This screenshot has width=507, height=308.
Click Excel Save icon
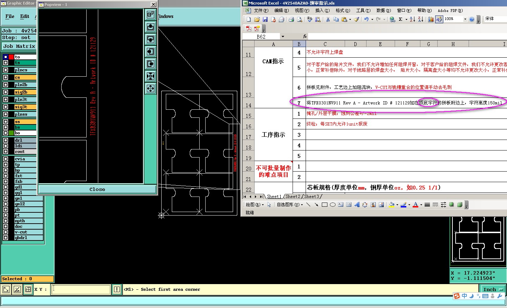[x=265, y=19]
